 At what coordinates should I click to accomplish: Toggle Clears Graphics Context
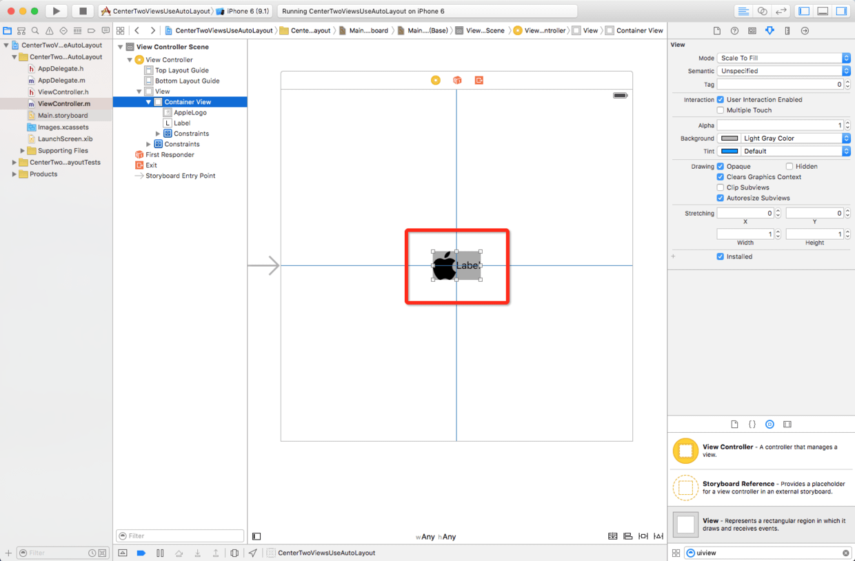pos(721,177)
